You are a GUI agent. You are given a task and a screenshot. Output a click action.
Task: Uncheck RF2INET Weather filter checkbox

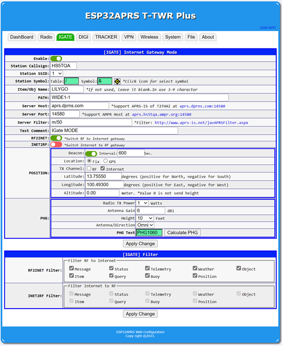(195, 268)
